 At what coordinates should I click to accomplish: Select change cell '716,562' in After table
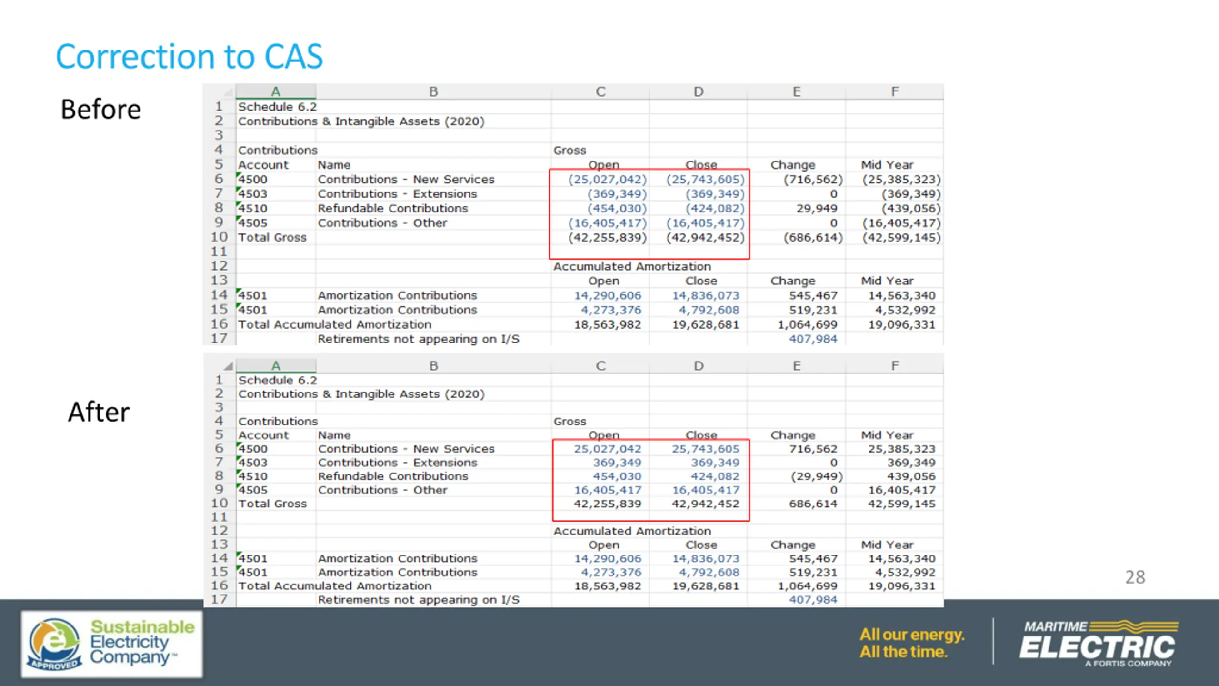pos(813,449)
